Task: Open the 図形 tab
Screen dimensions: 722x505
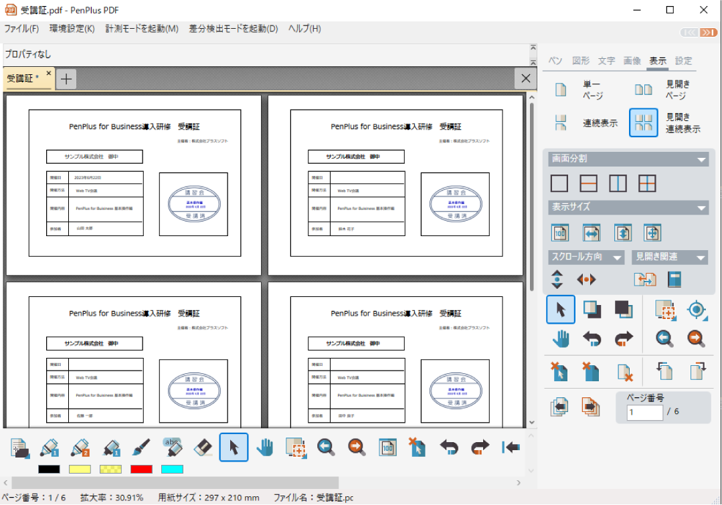Action: (x=581, y=61)
